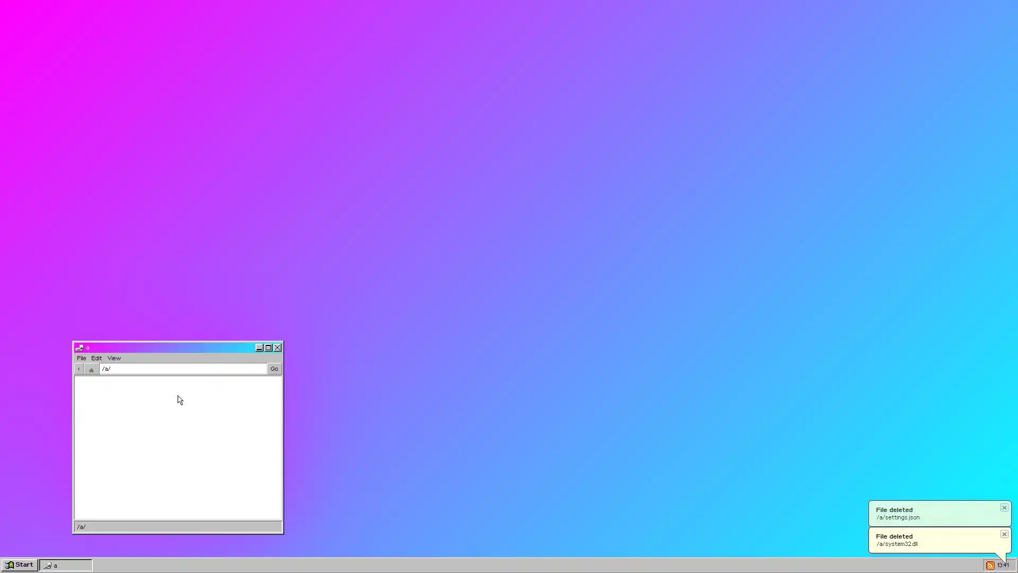Click the file manager title bar icon
The width and height of the screenshot is (1018, 573).
coord(80,348)
